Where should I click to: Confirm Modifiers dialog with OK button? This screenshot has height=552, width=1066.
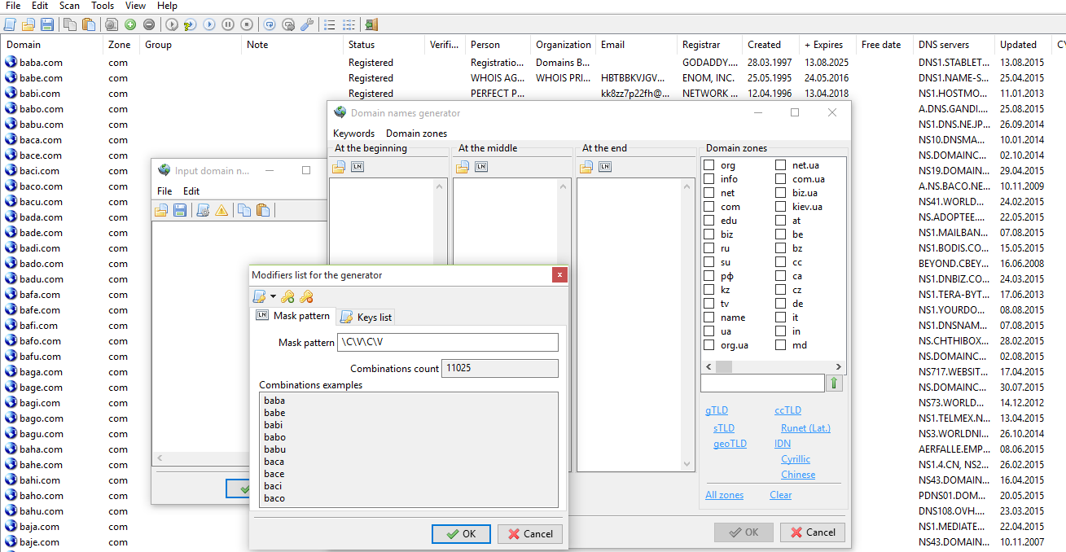[461, 534]
